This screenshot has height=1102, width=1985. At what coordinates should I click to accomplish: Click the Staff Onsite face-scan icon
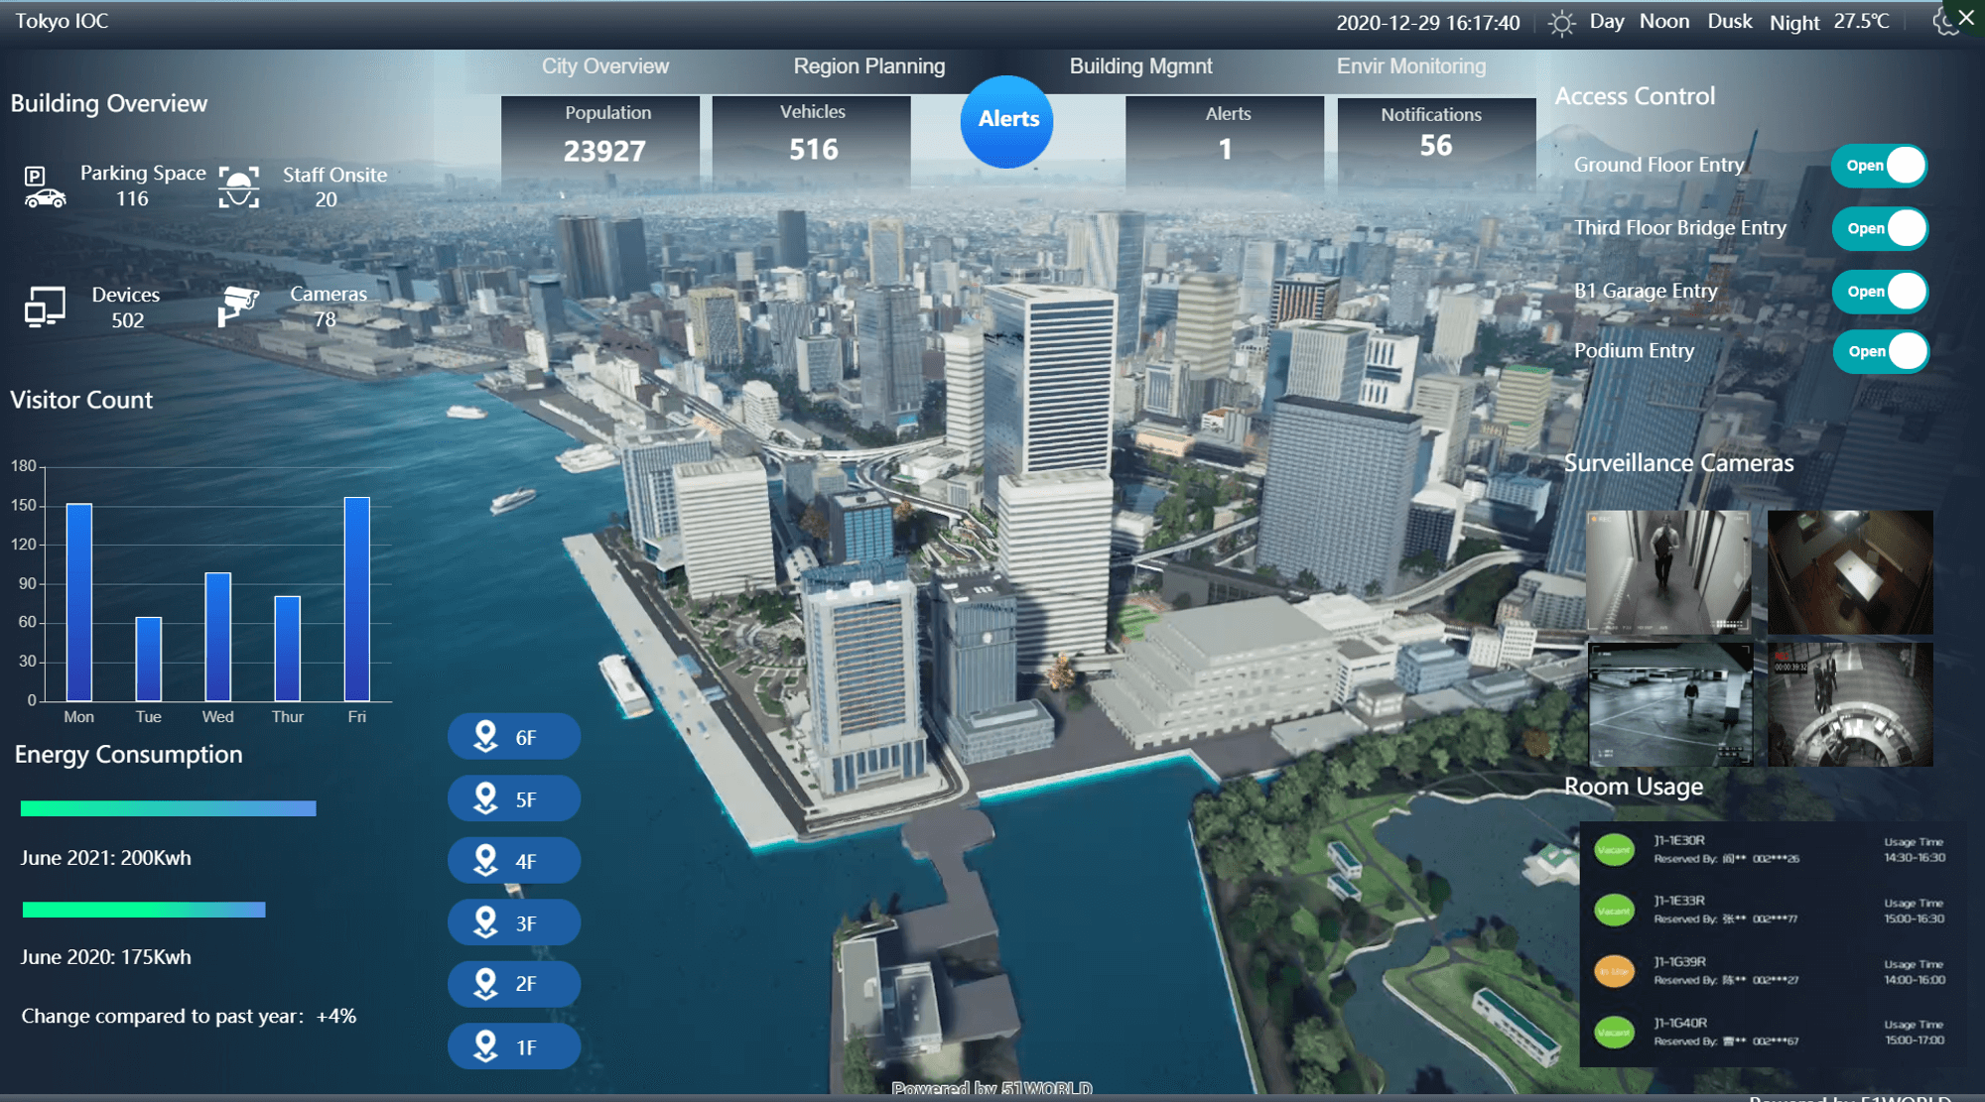238,186
